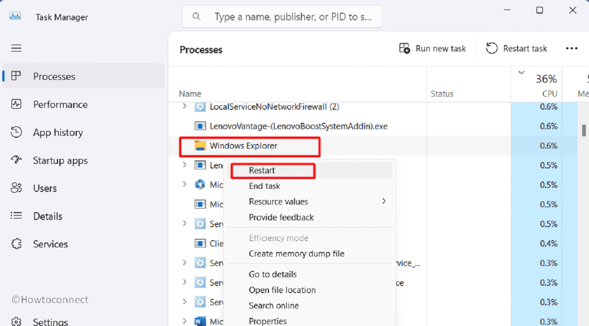Open the three-dots more options menu
The height and width of the screenshot is (326, 589).
pos(572,48)
